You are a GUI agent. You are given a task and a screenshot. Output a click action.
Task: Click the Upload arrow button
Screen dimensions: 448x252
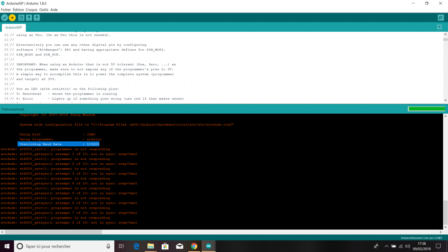pyautogui.click(x=12, y=18)
